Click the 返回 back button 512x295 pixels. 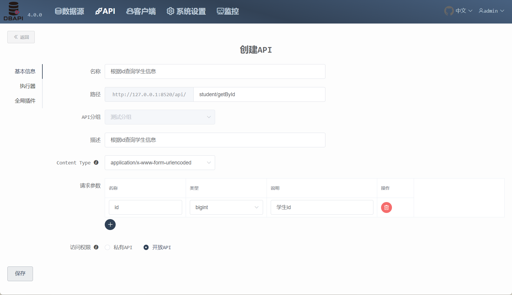(21, 37)
